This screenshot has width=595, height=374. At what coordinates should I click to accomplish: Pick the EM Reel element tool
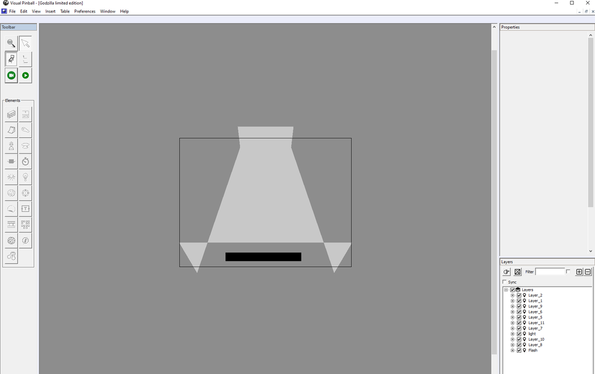click(11, 225)
